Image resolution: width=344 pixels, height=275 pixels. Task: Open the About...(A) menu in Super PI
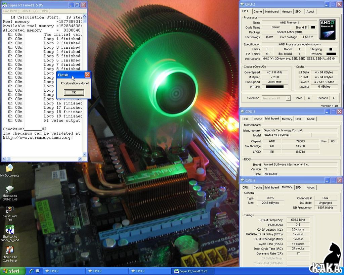(x=30, y=11)
